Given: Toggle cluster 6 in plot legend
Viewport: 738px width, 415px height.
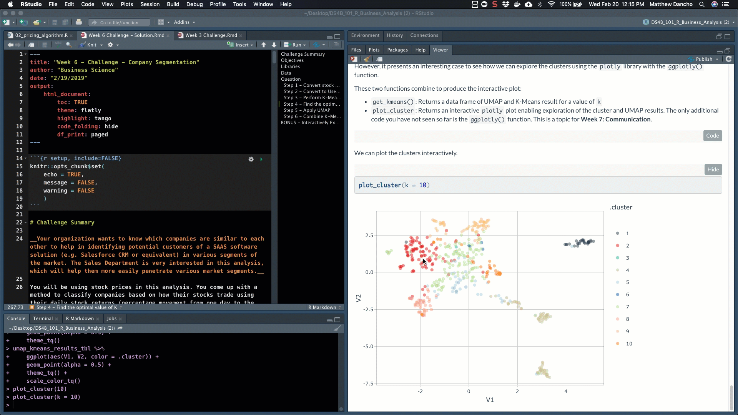Looking at the screenshot, I should click(622, 295).
